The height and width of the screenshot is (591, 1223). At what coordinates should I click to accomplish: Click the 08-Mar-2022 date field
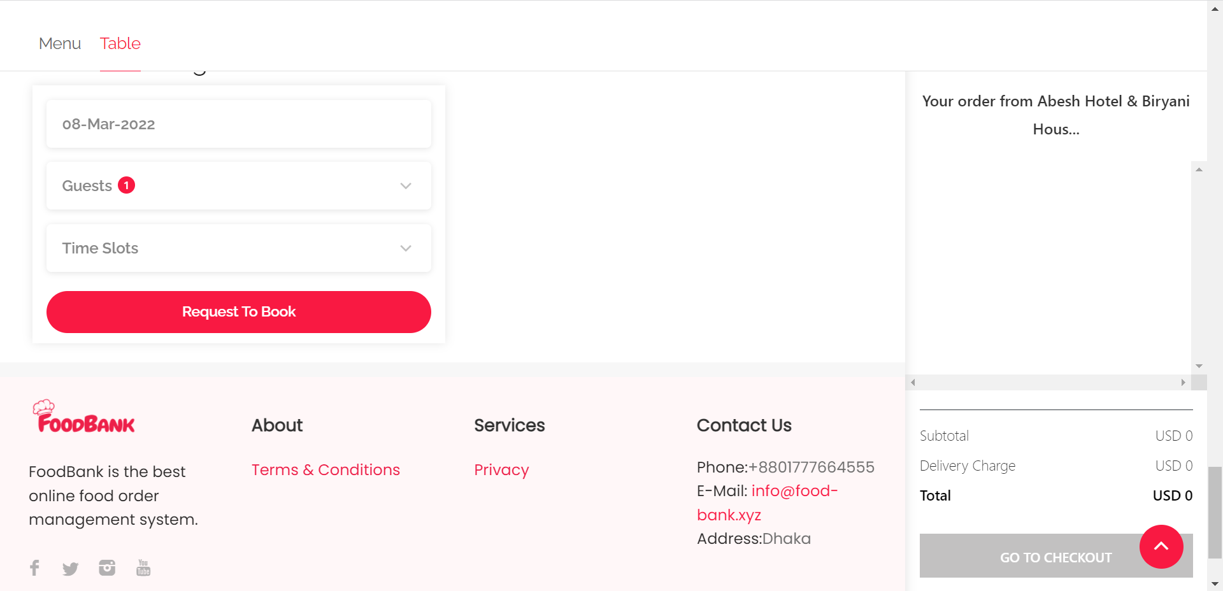(239, 124)
